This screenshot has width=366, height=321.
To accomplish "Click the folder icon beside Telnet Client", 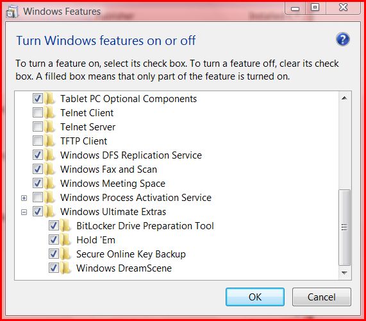I will point(49,113).
